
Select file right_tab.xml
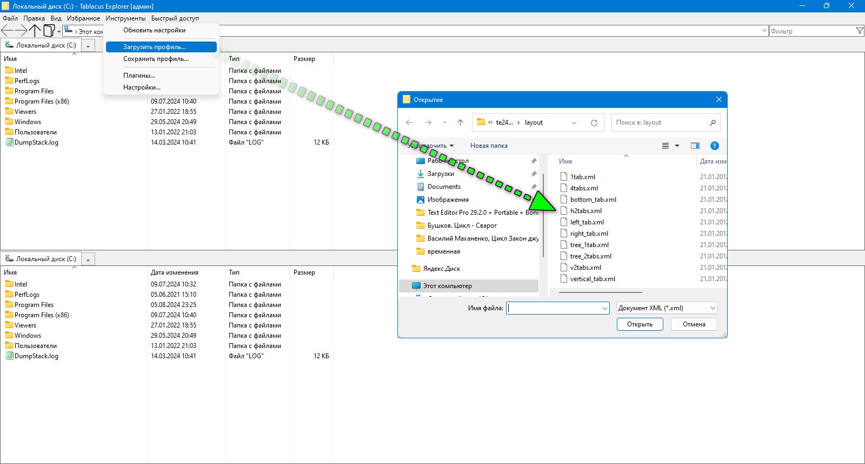tap(589, 234)
